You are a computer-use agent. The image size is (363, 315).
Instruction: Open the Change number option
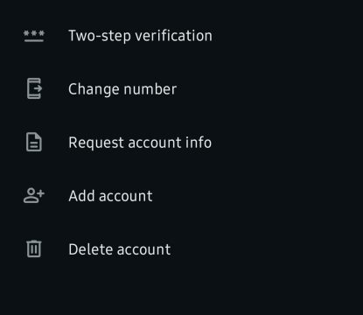181,89
